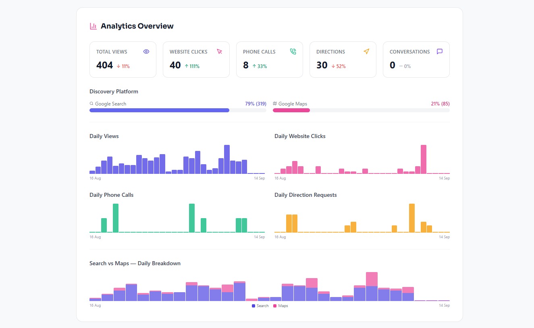
Task: Click the tallest bar in Daily Direction Requests
Action: click(x=412, y=218)
